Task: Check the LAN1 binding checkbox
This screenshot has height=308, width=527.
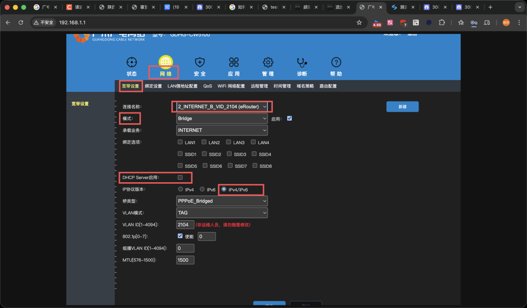Action: [x=180, y=142]
